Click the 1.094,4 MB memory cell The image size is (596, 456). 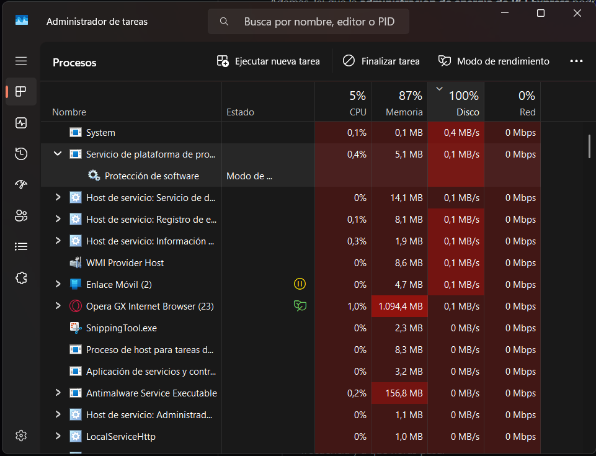(x=399, y=306)
